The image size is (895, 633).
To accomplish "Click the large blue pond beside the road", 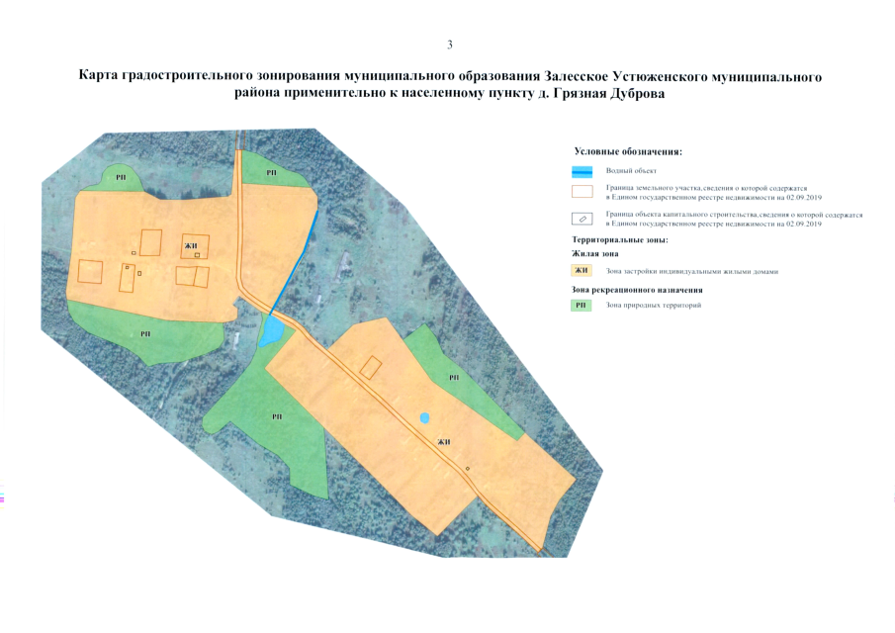I will pyautogui.click(x=269, y=328).
